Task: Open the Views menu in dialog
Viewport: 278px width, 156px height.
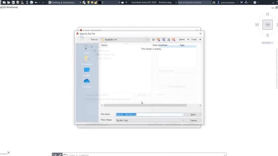Action: click(x=184, y=39)
